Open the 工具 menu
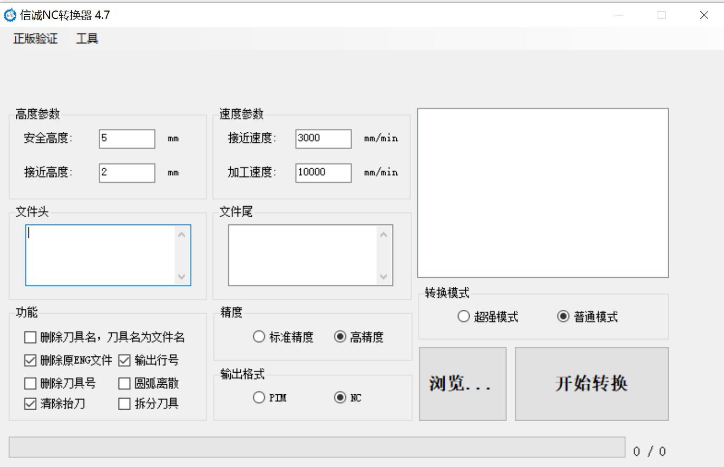 pos(87,38)
